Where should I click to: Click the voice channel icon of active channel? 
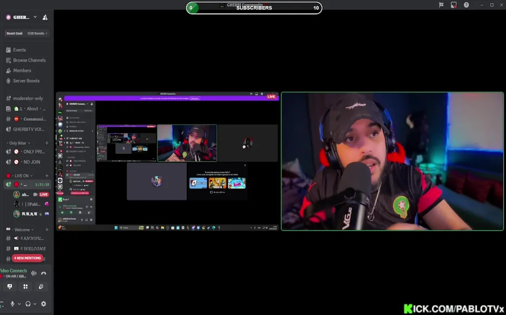(8, 185)
